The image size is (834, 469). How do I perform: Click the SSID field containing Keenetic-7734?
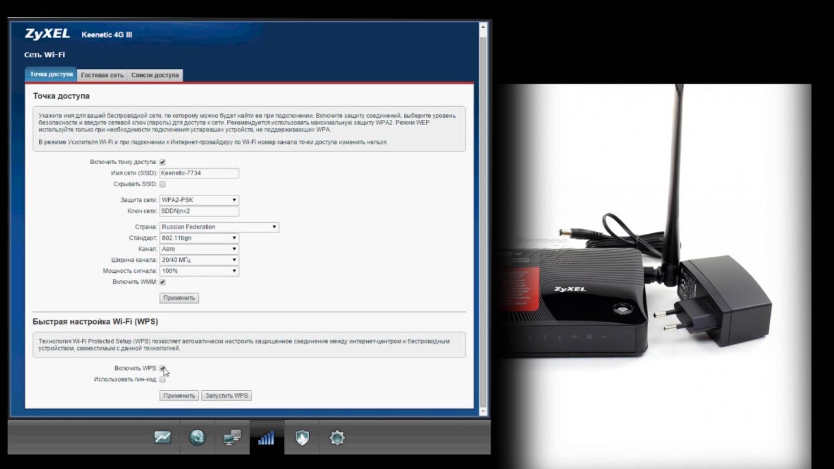pos(199,173)
